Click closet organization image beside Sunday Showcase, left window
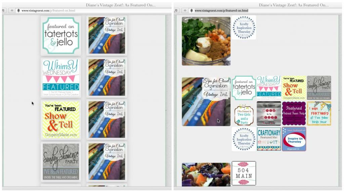 [x=107, y=162]
